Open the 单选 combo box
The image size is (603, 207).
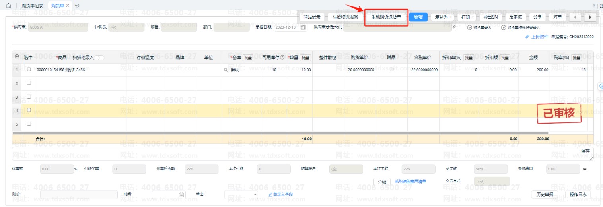click(x=241, y=195)
